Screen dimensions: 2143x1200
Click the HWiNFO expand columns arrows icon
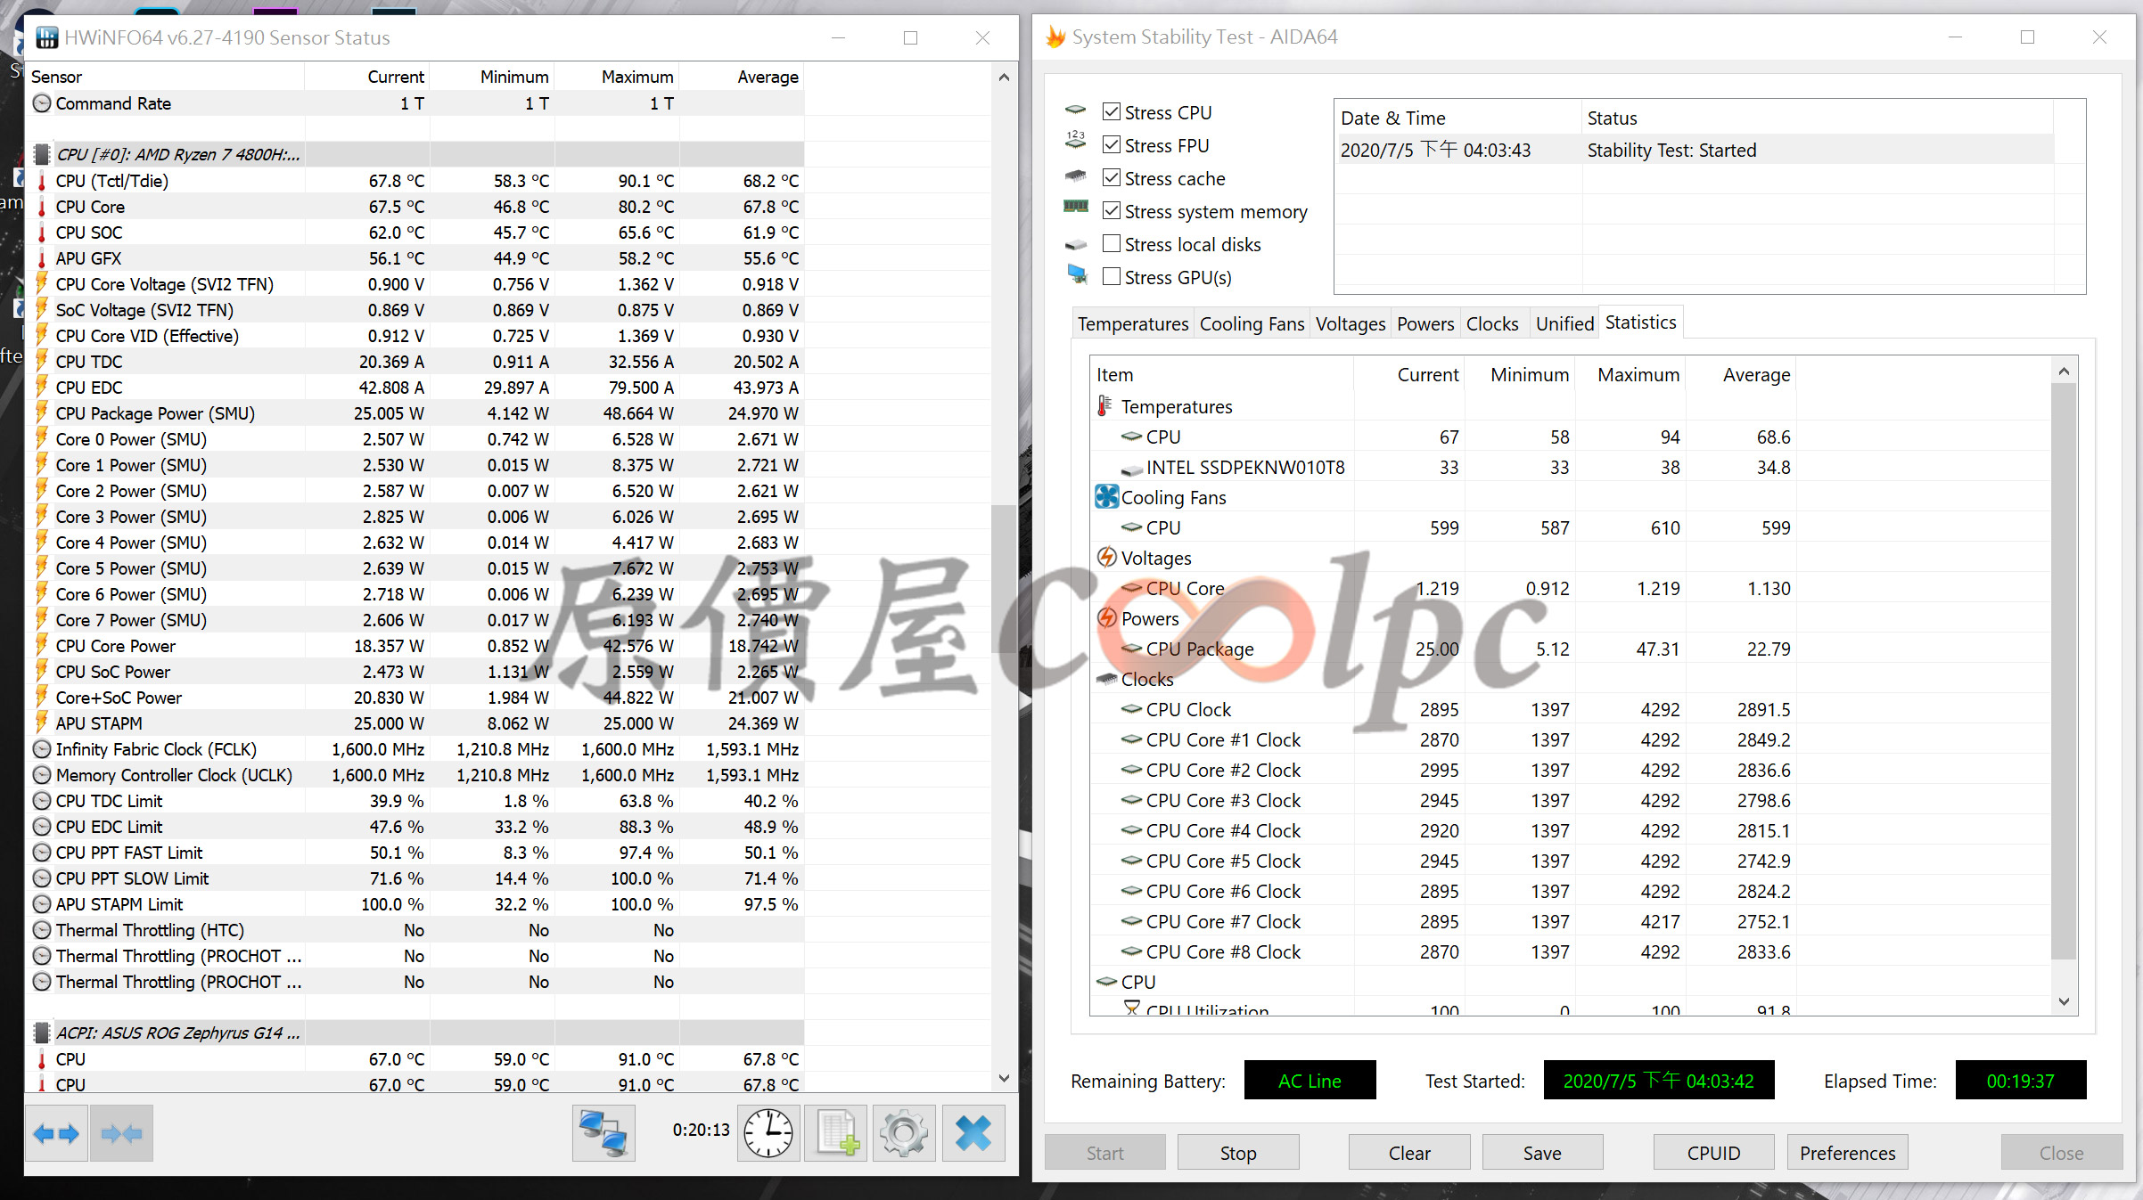tap(56, 1133)
